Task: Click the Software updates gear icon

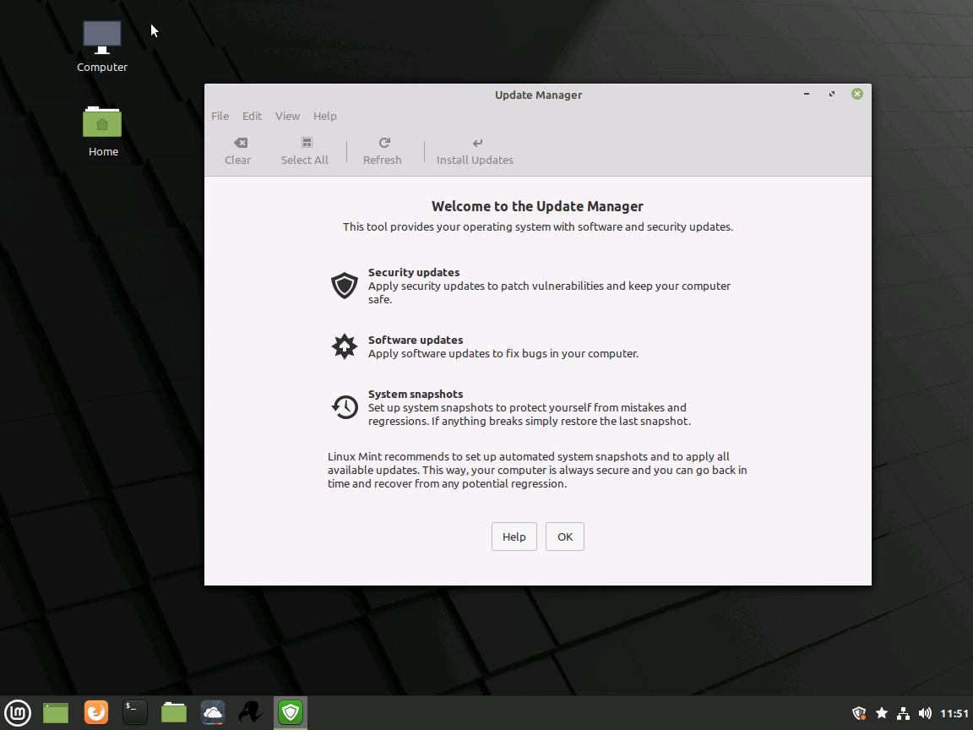Action: (345, 346)
